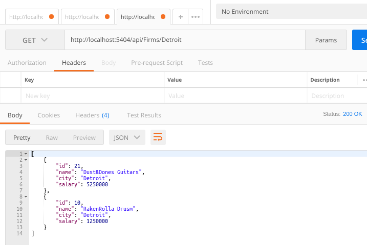Open the JSON format dropdown
The height and width of the screenshot is (245, 367).
(127, 137)
